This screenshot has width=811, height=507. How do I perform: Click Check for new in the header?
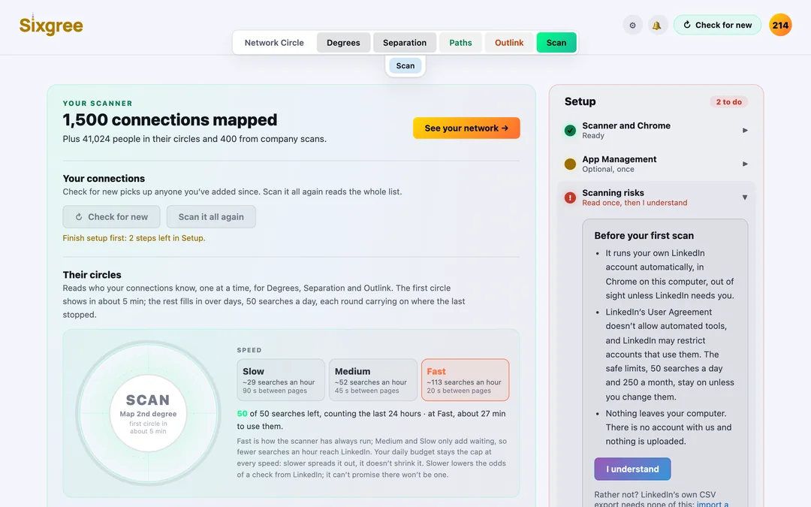click(x=717, y=25)
